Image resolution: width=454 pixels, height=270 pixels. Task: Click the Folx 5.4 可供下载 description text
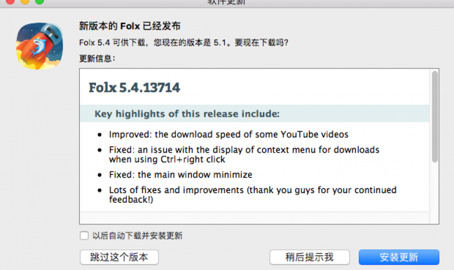pos(183,43)
